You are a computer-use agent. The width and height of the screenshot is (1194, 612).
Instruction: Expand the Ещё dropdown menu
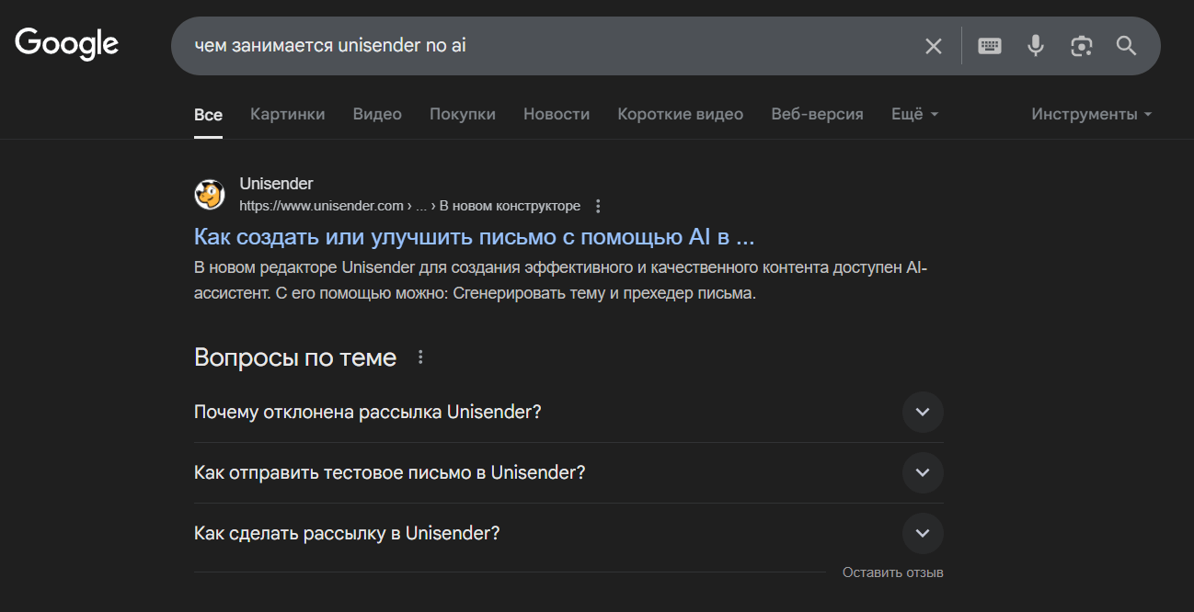pyautogui.click(x=915, y=115)
